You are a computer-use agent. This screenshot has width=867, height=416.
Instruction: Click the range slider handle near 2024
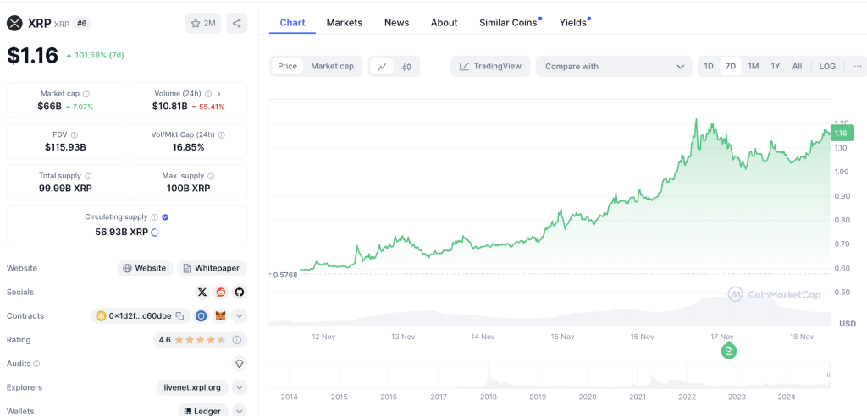tap(828, 375)
